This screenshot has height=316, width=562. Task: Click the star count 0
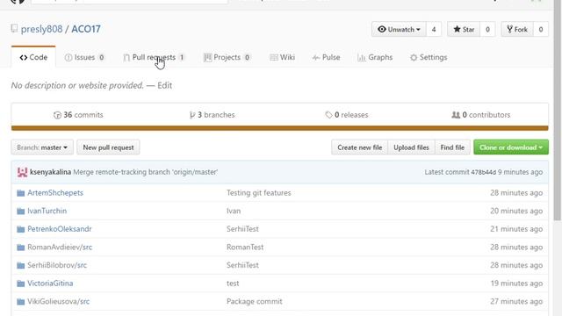[x=487, y=29]
